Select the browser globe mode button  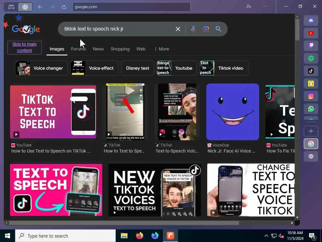coord(25,7)
